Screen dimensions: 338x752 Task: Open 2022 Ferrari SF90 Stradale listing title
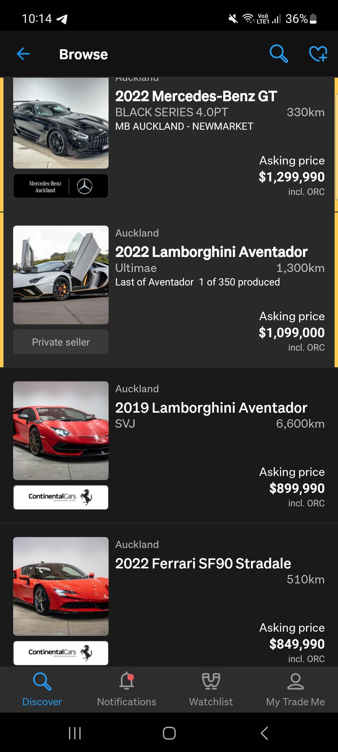[x=203, y=563]
